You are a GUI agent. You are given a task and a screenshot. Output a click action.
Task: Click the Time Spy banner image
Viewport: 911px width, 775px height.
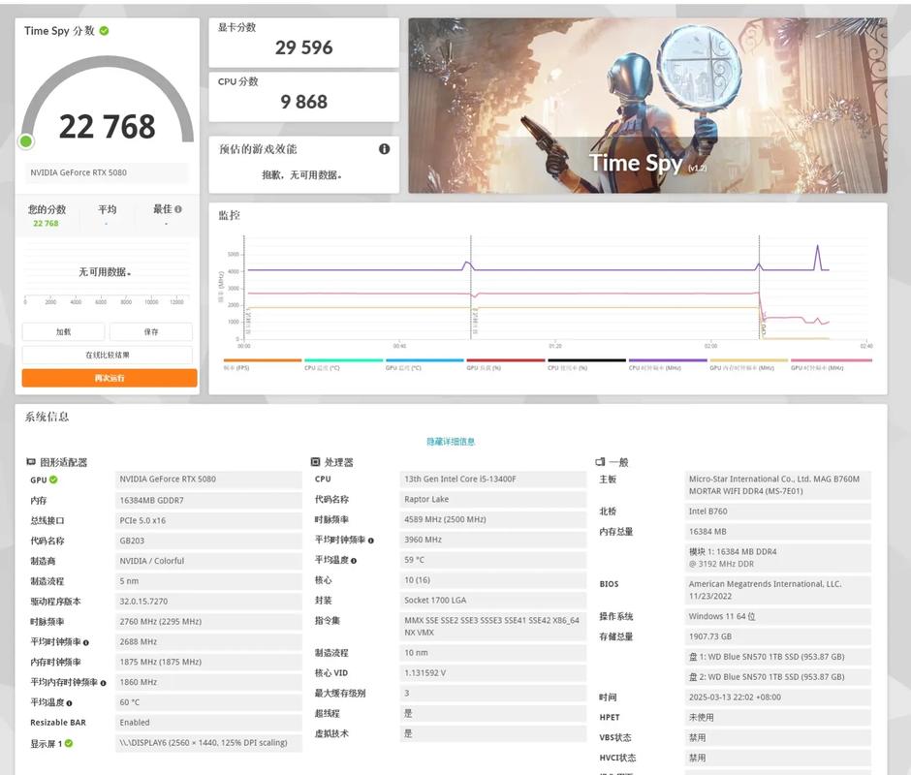click(x=647, y=106)
